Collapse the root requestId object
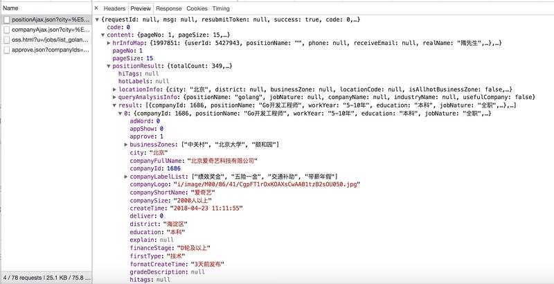 pyautogui.click(x=97, y=19)
